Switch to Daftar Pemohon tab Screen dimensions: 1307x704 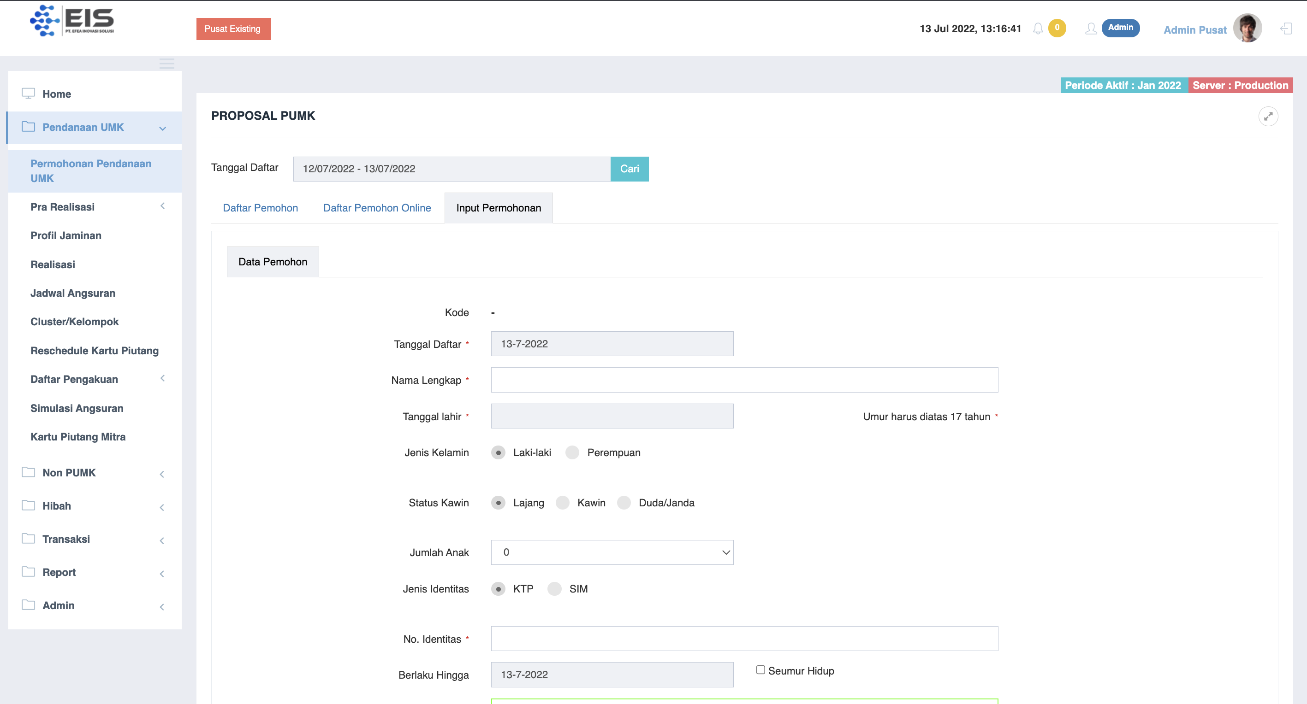click(260, 208)
